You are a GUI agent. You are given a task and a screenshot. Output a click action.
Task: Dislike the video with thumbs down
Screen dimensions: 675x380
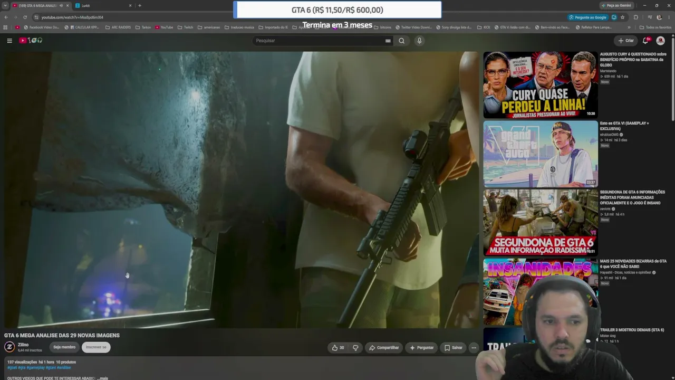[355, 347]
